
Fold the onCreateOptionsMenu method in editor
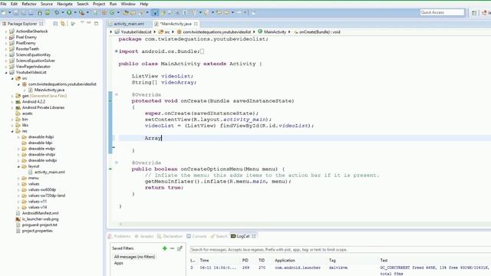[x=117, y=163]
